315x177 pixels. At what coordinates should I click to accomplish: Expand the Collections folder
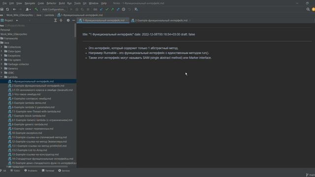coord(1,47)
